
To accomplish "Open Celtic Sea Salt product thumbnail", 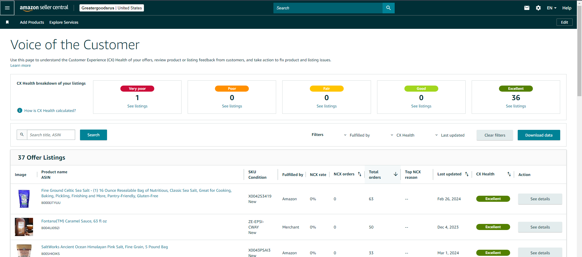I will click(24, 199).
